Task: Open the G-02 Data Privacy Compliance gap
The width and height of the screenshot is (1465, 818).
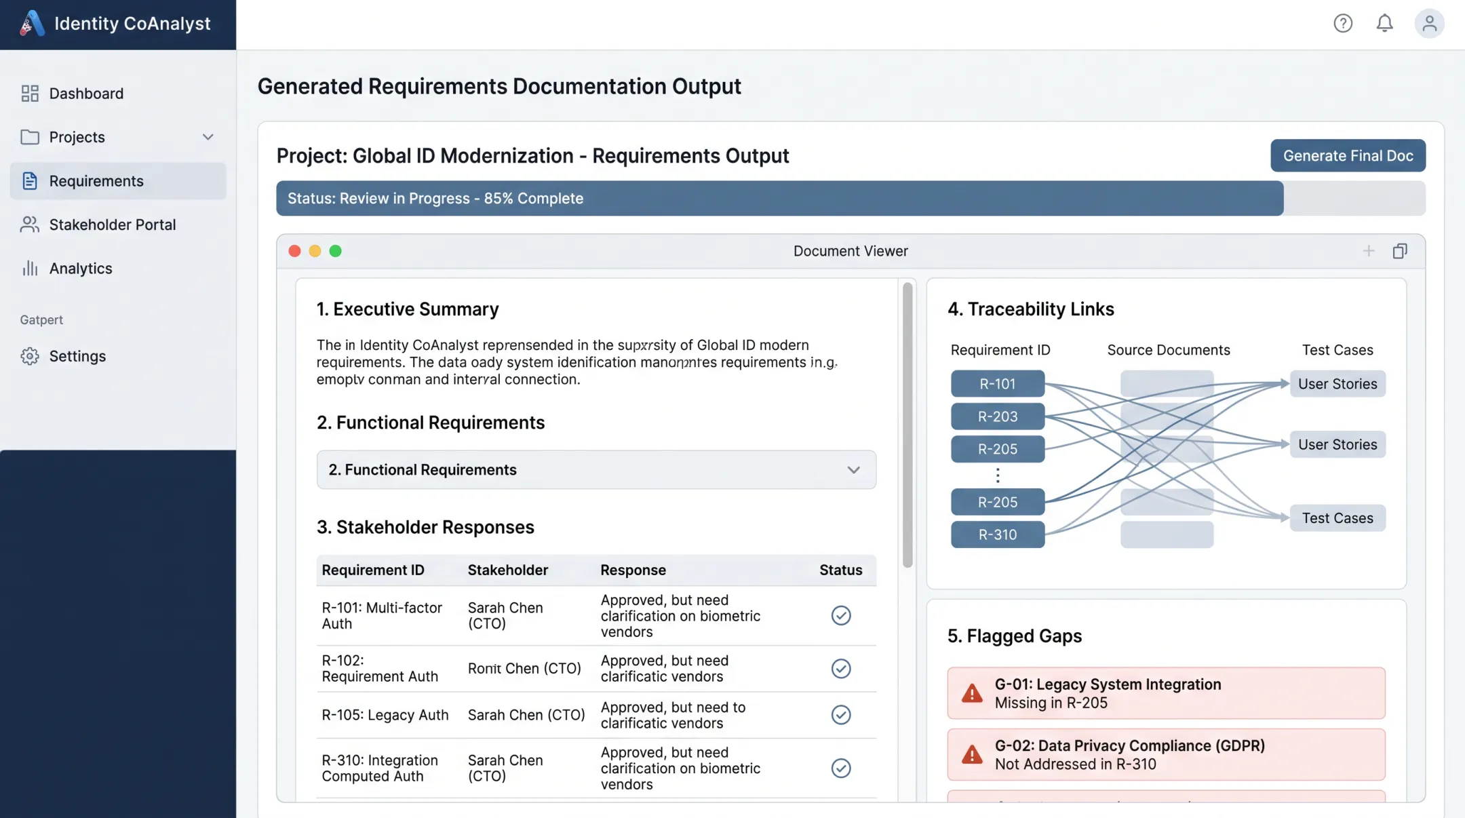Action: pos(1166,754)
